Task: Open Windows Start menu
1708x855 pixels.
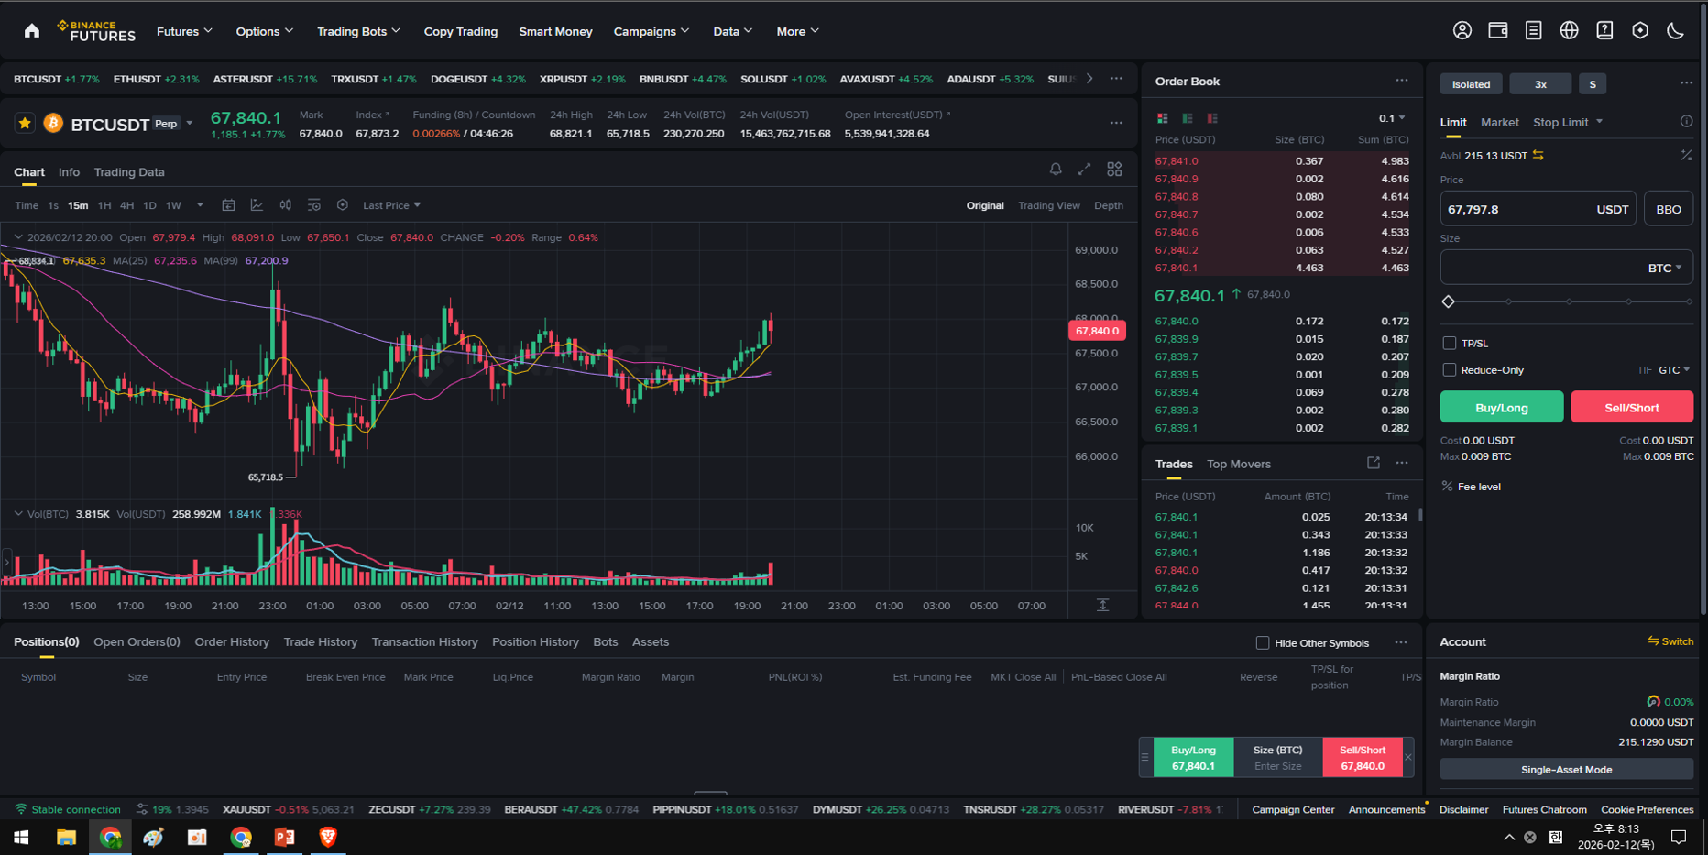Action: click(21, 837)
